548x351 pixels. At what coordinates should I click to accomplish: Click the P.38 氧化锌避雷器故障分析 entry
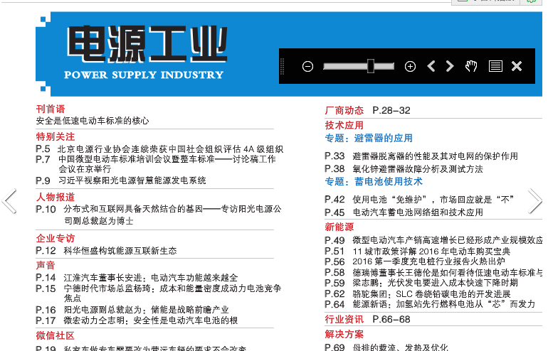pyautogui.click(x=404, y=169)
